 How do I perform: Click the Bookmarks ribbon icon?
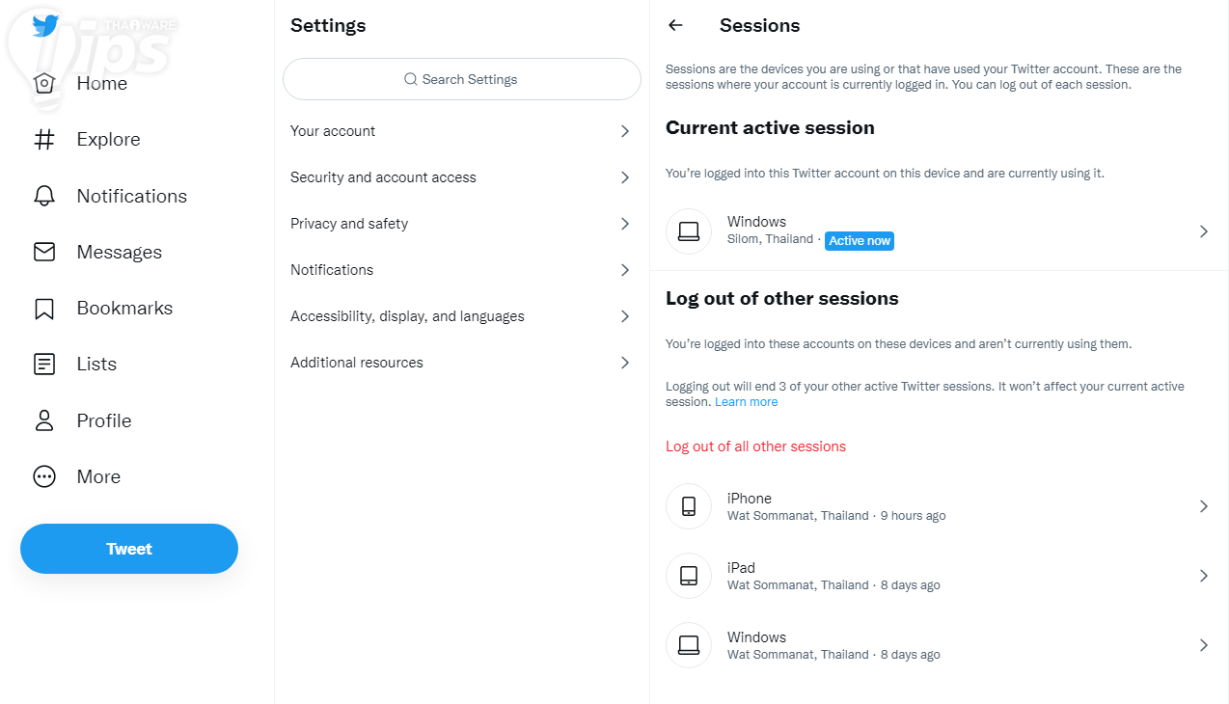44,309
